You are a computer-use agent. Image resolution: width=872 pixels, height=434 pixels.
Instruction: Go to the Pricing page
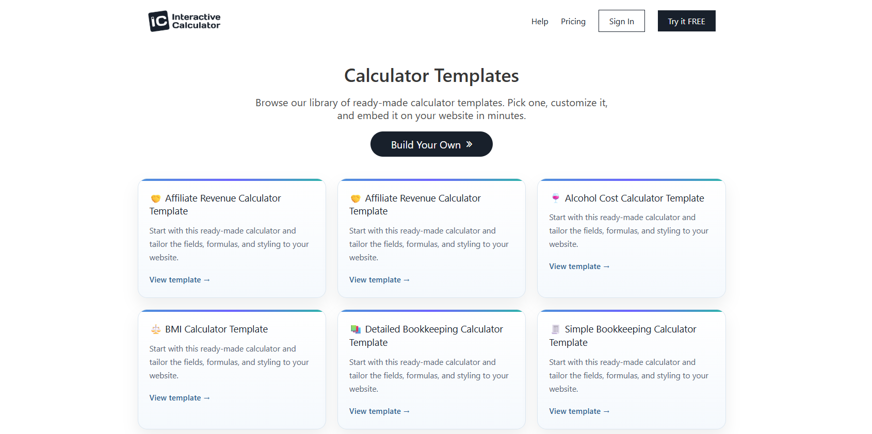tap(573, 21)
